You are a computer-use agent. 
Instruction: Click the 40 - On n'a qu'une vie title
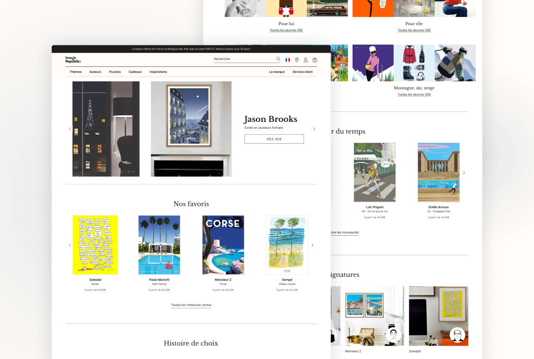point(375,212)
